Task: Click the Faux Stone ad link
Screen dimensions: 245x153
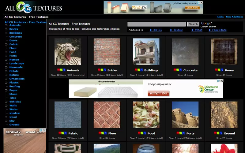Action: [x=219, y=30]
